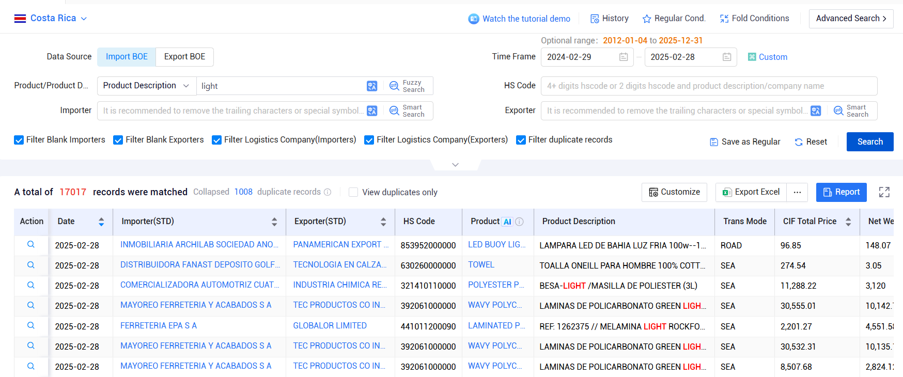903x377 pixels.
Task: Click into the HS Code input field
Action: pyautogui.click(x=709, y=86)
